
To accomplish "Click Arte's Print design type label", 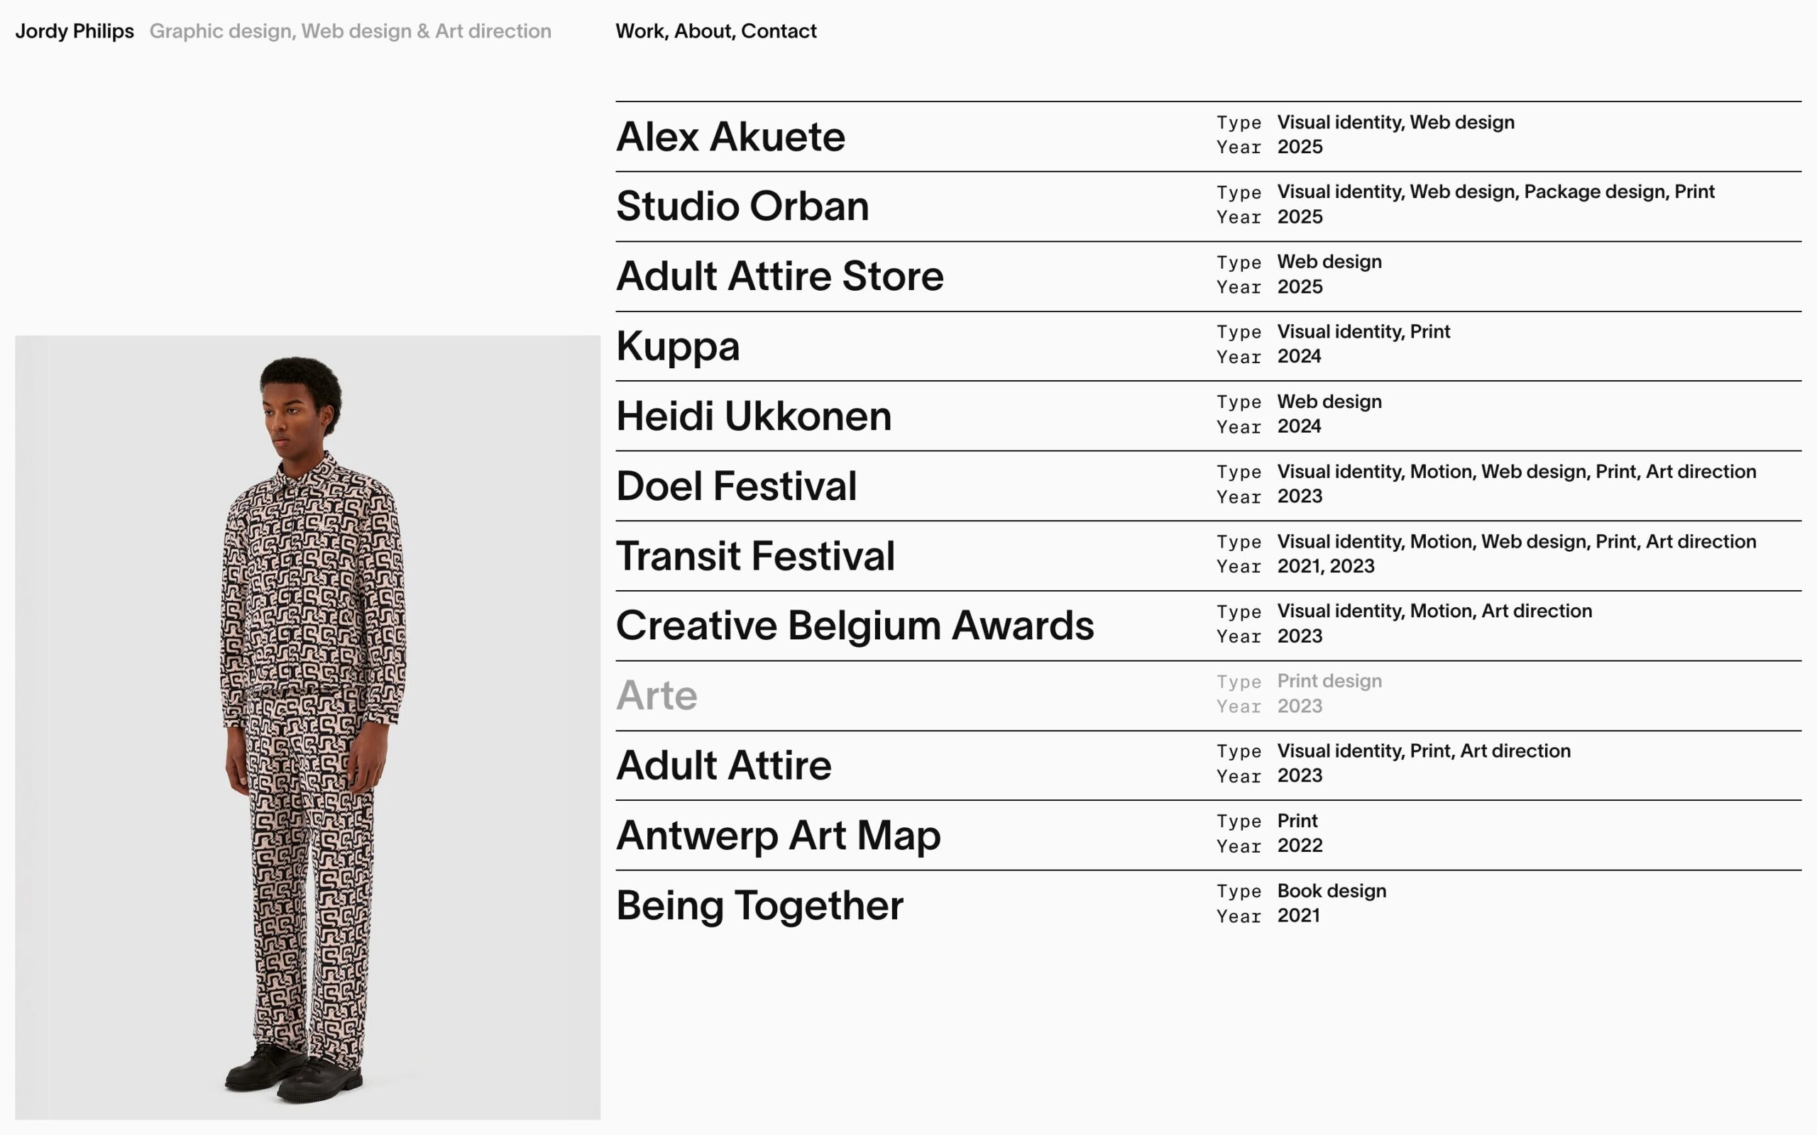I will pos(1329,681).
